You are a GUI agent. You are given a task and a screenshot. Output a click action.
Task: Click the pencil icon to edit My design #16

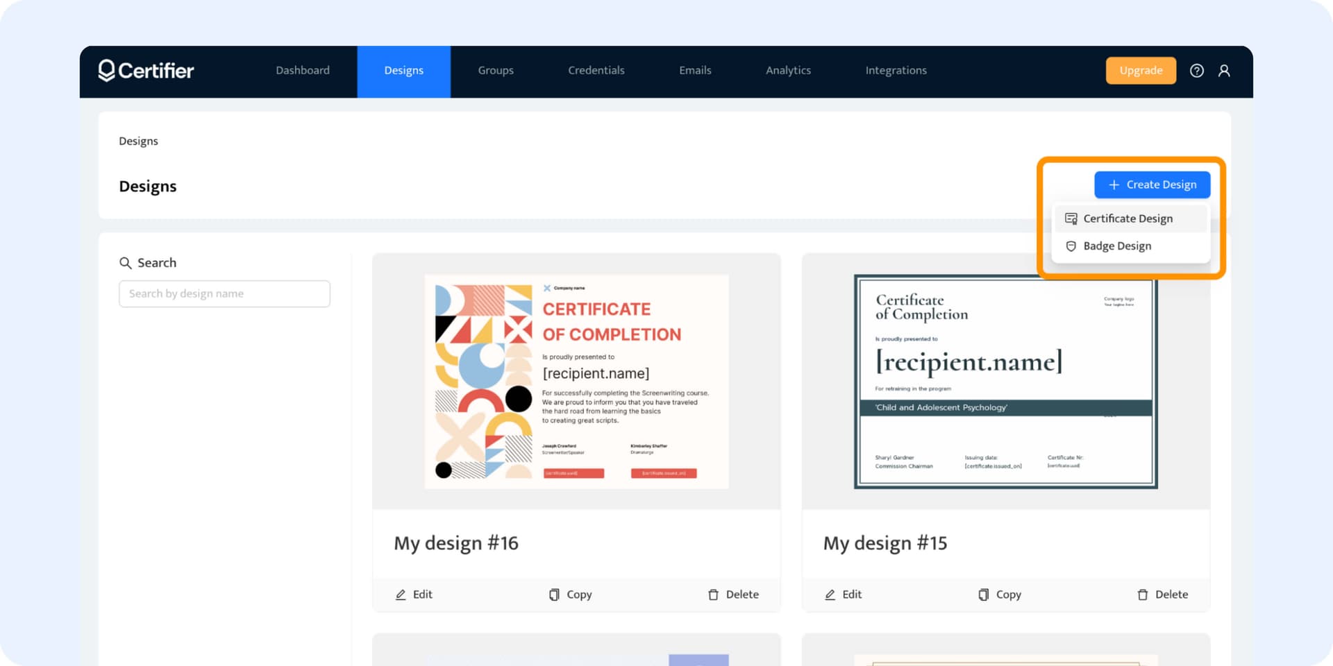401,595
